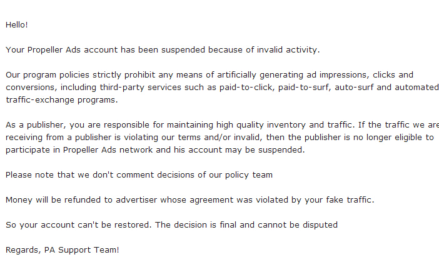Image resolution: width=439 pixels, height=262 pixels.
Task: Click the sentence "So your account can't be restored"
Action: [x=79, y=225]
